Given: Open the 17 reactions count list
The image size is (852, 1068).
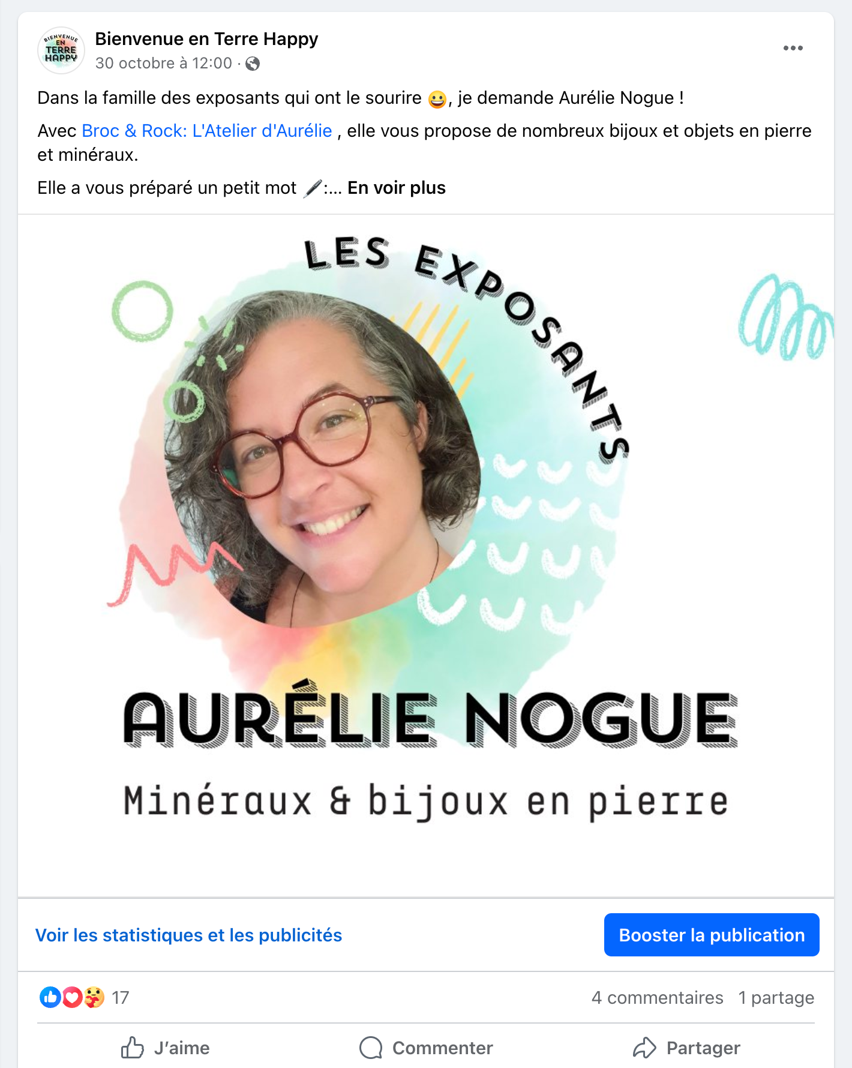Looking at the screenshot, I should (120, 997).
